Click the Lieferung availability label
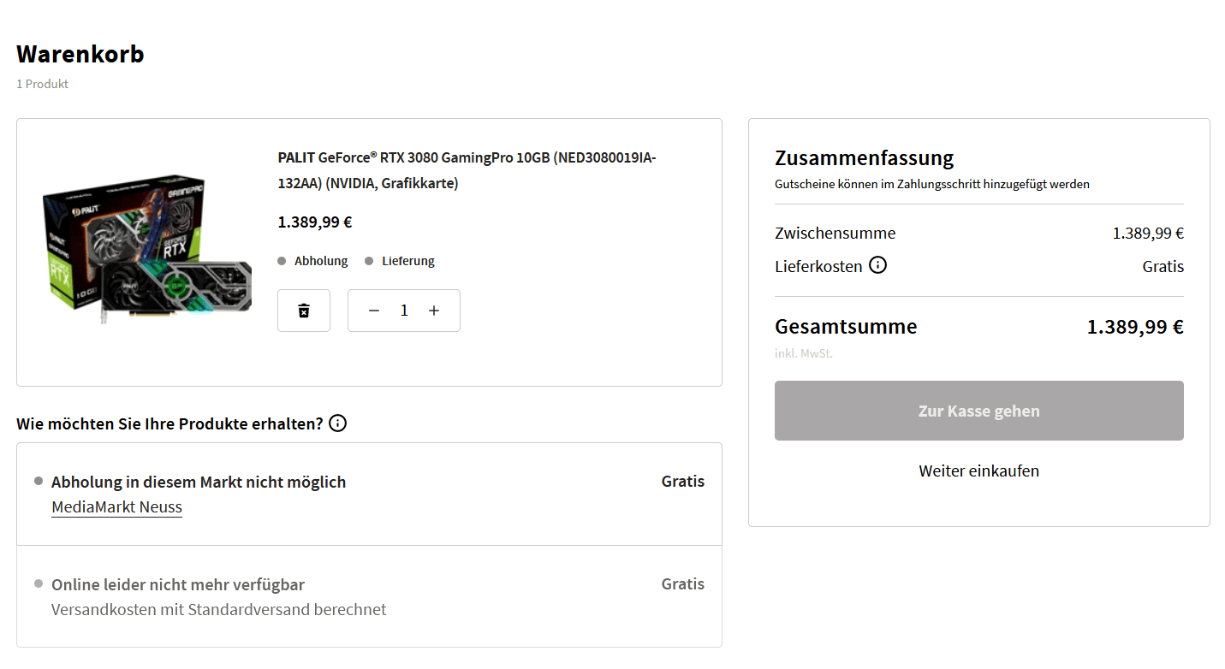Image resolution: width=1225 pixels, height=669 pixels. click(408, 261)
